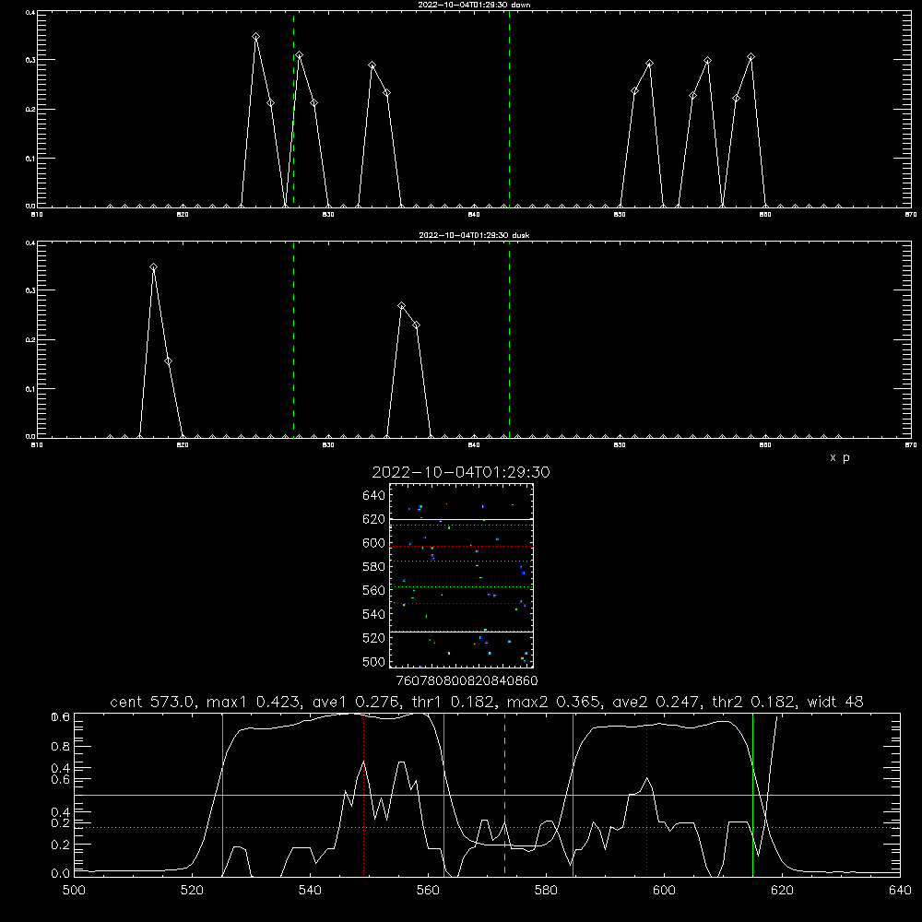Click the dawn peak diamond near x=852

pos(649,64)
